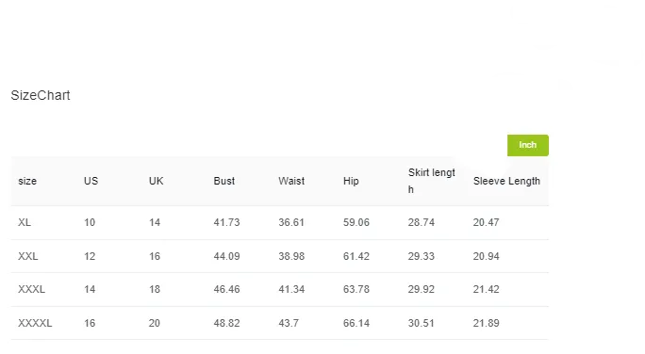The width and height of the screenshot is (645, 354).
Task: Click the XXXXL waist value 43.7
Action: [x=289, y=323]
